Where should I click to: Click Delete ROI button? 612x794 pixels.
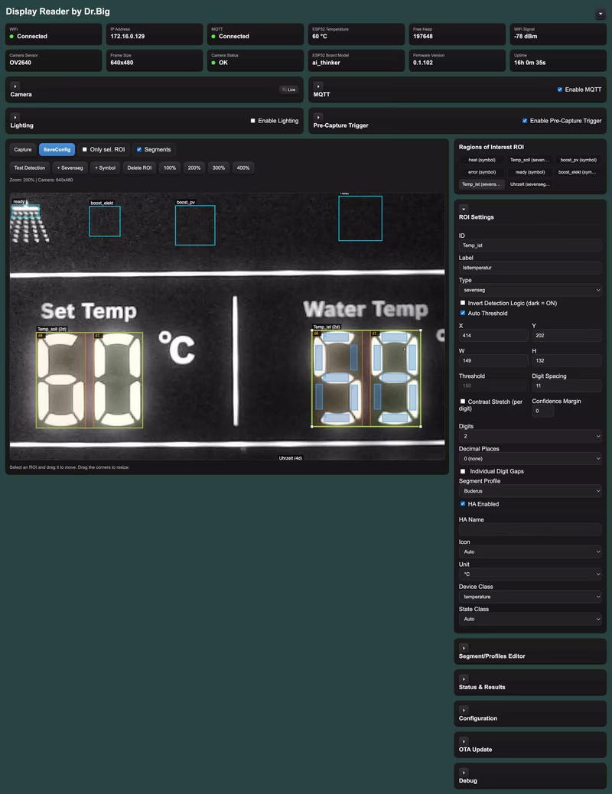[x=139, y=168]
